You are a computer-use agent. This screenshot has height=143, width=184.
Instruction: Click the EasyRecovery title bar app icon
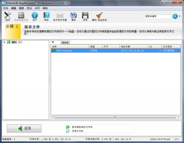3,3
